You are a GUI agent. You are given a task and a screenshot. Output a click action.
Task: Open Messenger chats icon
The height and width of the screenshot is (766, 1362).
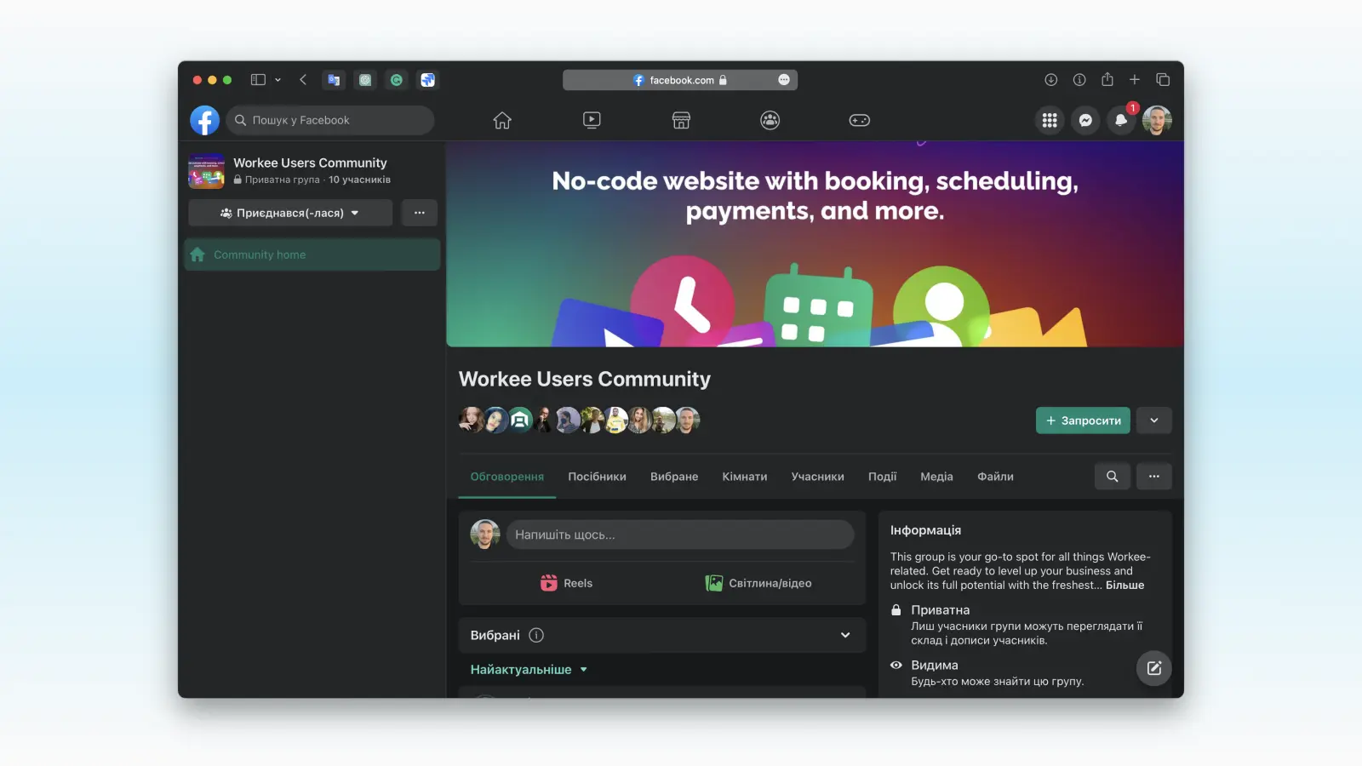(1085, 120)
